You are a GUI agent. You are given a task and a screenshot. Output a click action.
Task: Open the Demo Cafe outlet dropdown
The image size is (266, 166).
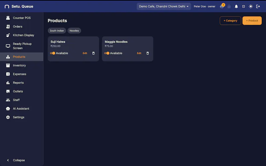click(x=164, y=6)
